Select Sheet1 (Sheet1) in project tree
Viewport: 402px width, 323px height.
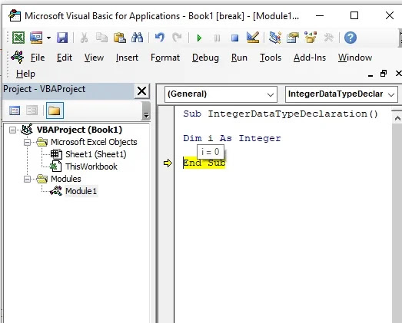96,154
